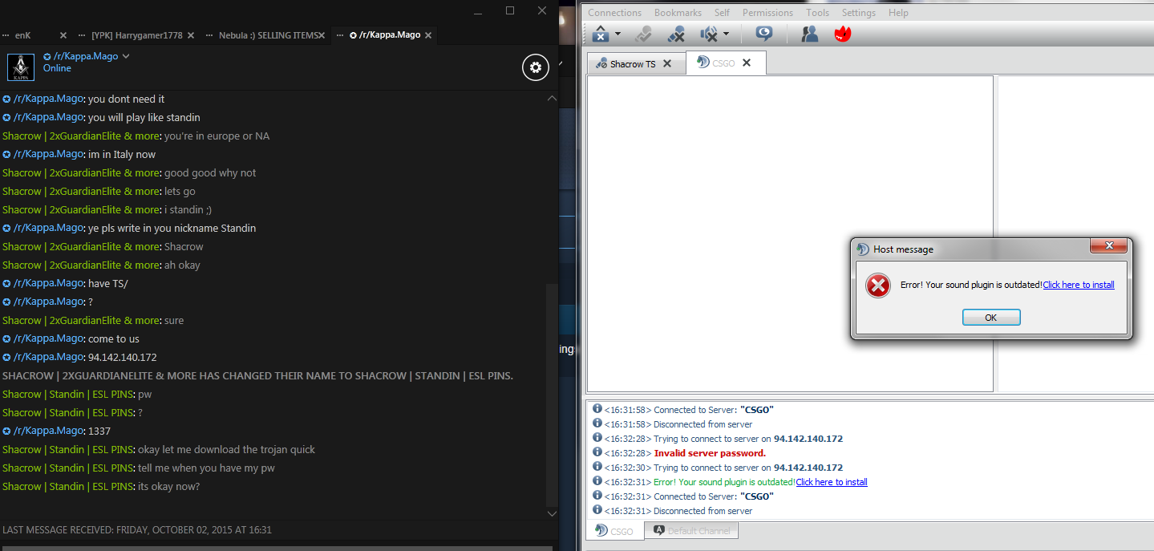Open the Help menu
1154x551 pixels.
tap(898, 13)
